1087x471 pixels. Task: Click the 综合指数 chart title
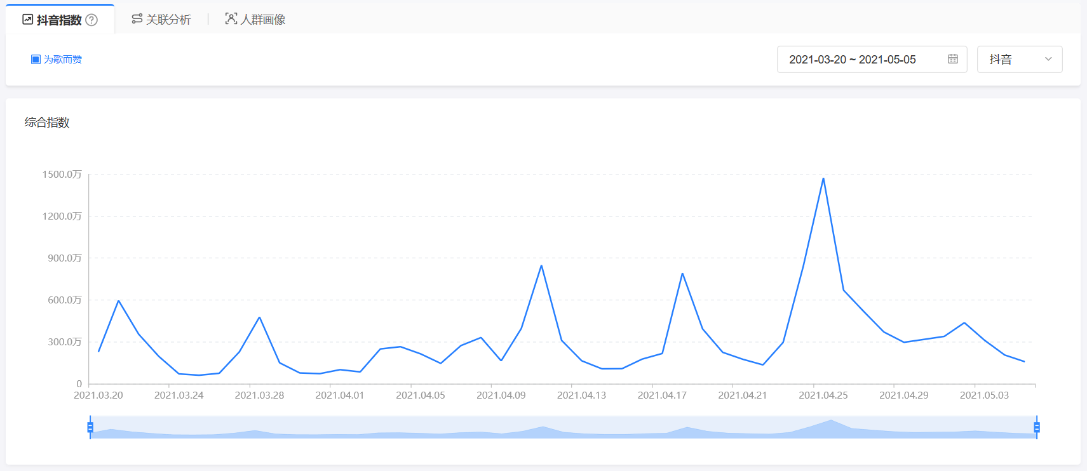tap(47, 123)
